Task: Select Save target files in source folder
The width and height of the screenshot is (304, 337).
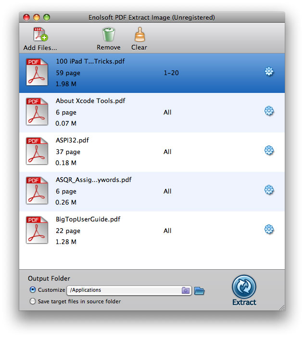Action: pyautogui.click(x=32, y=301)
